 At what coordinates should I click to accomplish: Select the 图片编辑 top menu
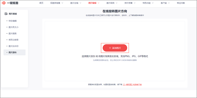coord(92,3)
